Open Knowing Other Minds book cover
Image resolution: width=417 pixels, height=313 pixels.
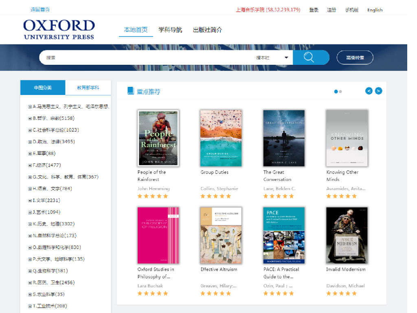tap(347, 138)
